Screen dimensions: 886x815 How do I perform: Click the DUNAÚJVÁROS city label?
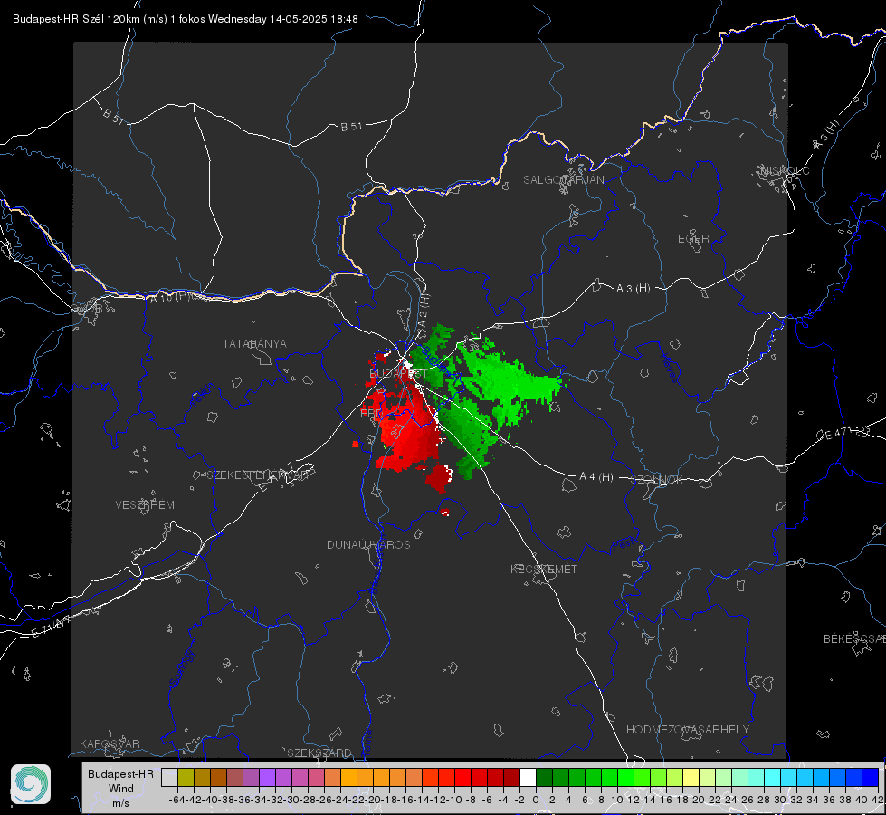click(368, 544)
